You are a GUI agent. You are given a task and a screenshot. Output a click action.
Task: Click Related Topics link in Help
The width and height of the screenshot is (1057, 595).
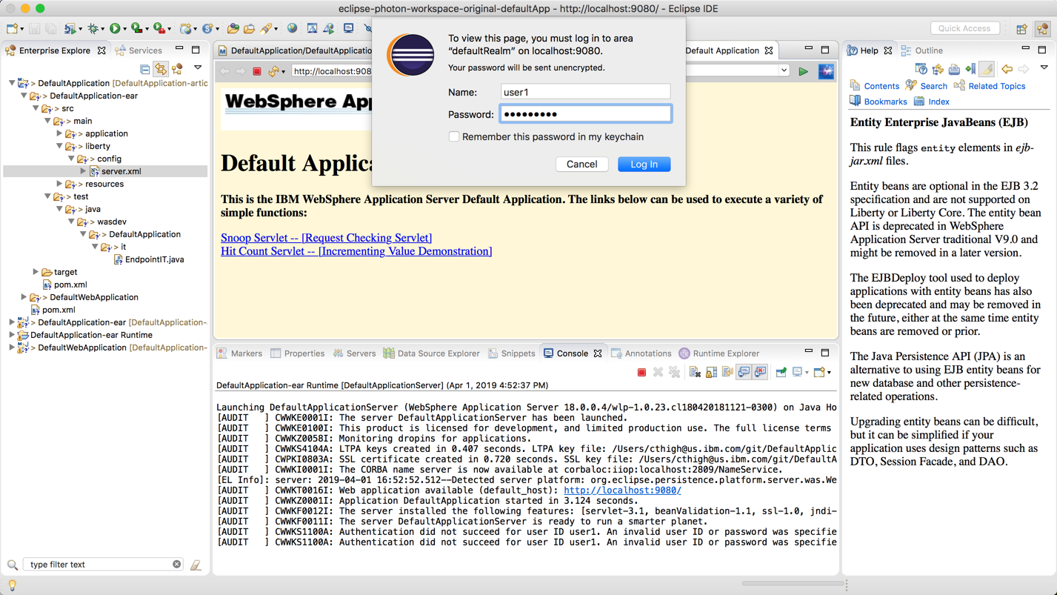tap(996, 86)
